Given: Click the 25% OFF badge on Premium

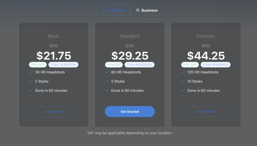Looking at the screenshot, I should pyautogui.click(x=190, y=65).
